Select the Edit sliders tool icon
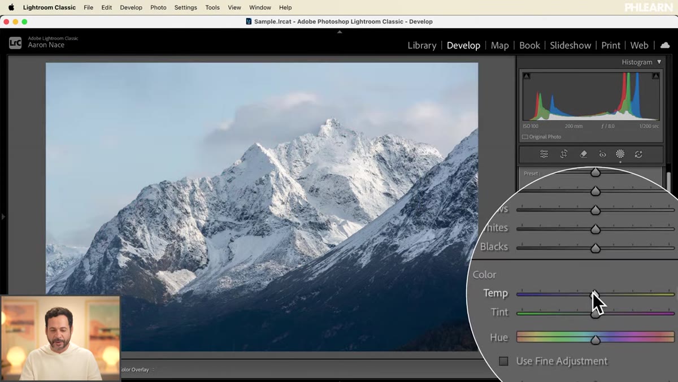The image size is (678, 382). tap(544, 154)
